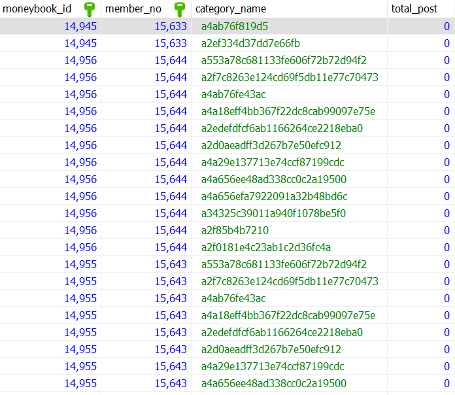Viewport: 455px width, 395px height.
Task: Select total_post in the a4ab76f819d5 row
Action: pyautogui.click(x=446, y=26)
